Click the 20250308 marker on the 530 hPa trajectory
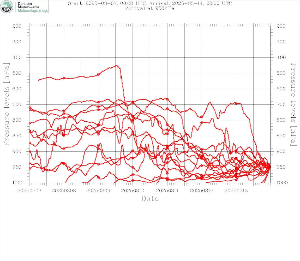The height and width of the screenshot is (261, 300). pos(64,78)
